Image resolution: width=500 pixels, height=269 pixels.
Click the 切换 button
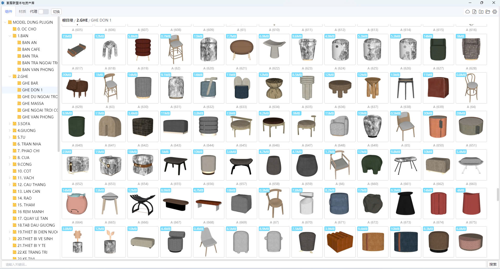coord(56,12)
